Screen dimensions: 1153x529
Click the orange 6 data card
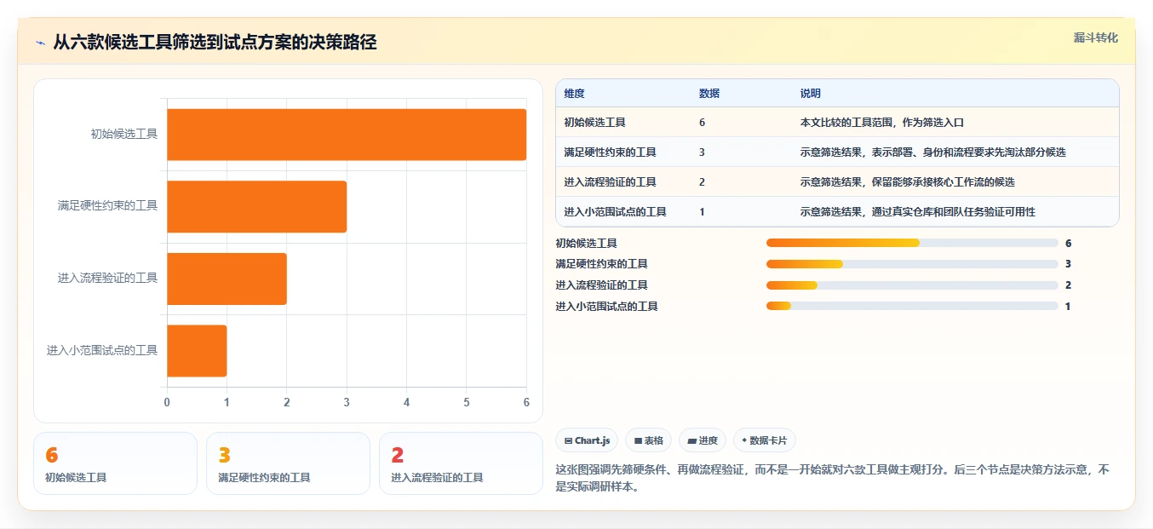coord(115,463)
